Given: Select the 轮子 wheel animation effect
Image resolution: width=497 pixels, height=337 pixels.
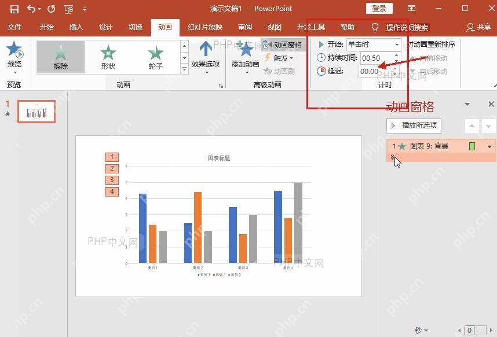Looking at the screenshot, I should coord(156,57).
